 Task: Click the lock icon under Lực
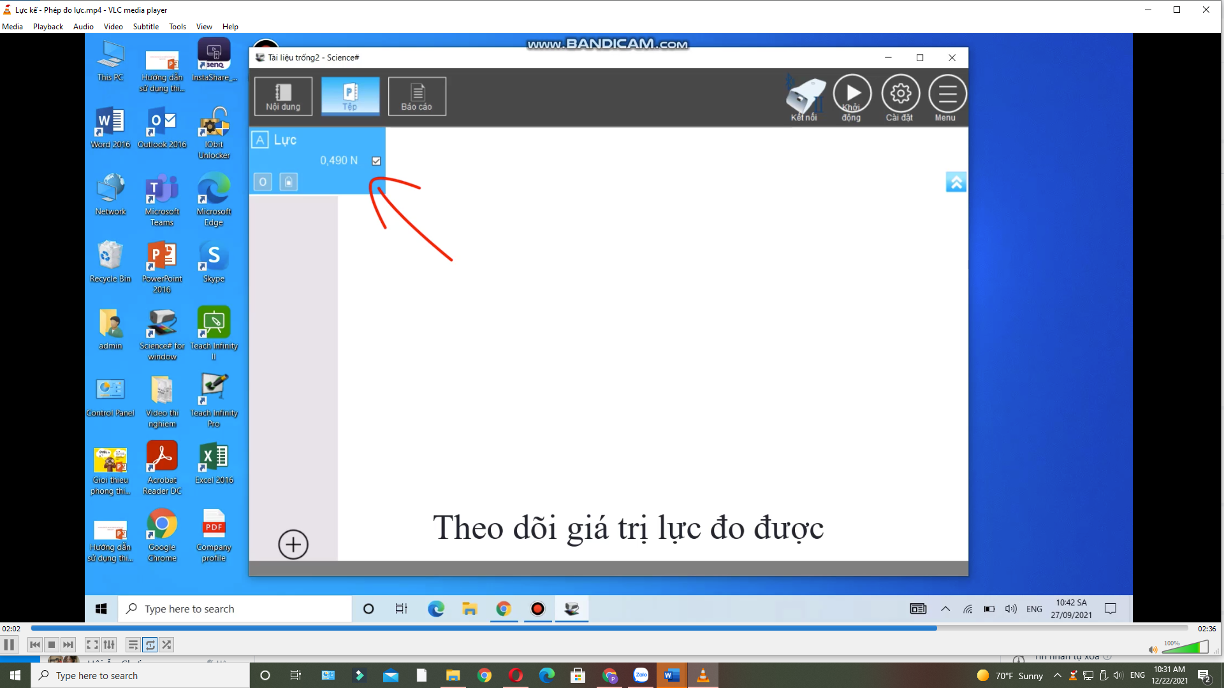pos(289,182)
